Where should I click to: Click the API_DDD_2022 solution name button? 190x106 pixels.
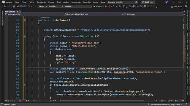[148, 2]
